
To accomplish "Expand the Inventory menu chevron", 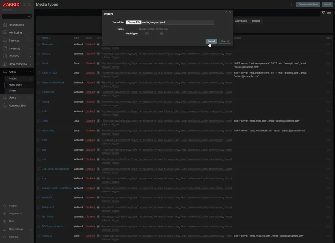I will [30, 49].
